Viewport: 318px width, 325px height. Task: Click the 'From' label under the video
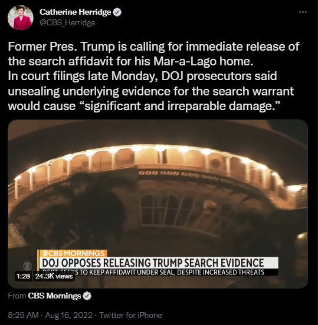pyautogui.click(x=17, y=296)
